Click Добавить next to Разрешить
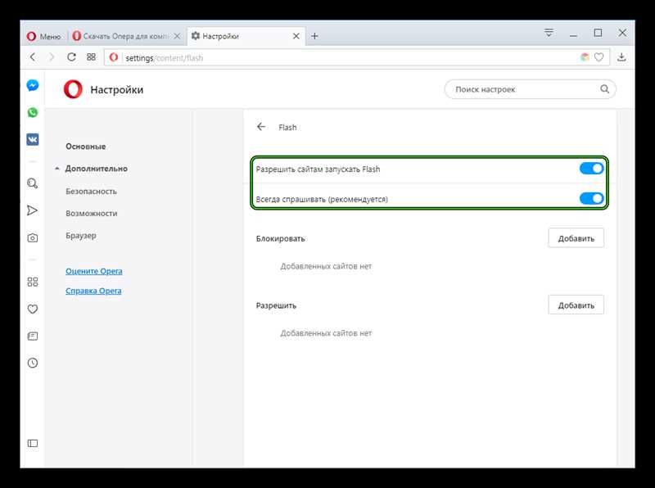The image size is (655, 488). 576,305
